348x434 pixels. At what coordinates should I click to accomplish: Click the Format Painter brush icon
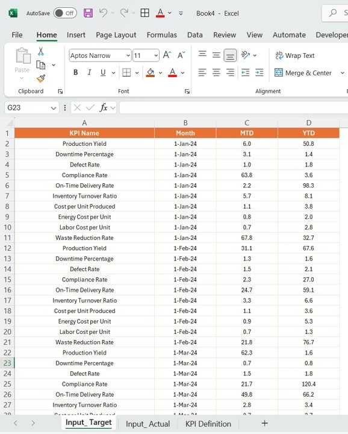[41, 78]
